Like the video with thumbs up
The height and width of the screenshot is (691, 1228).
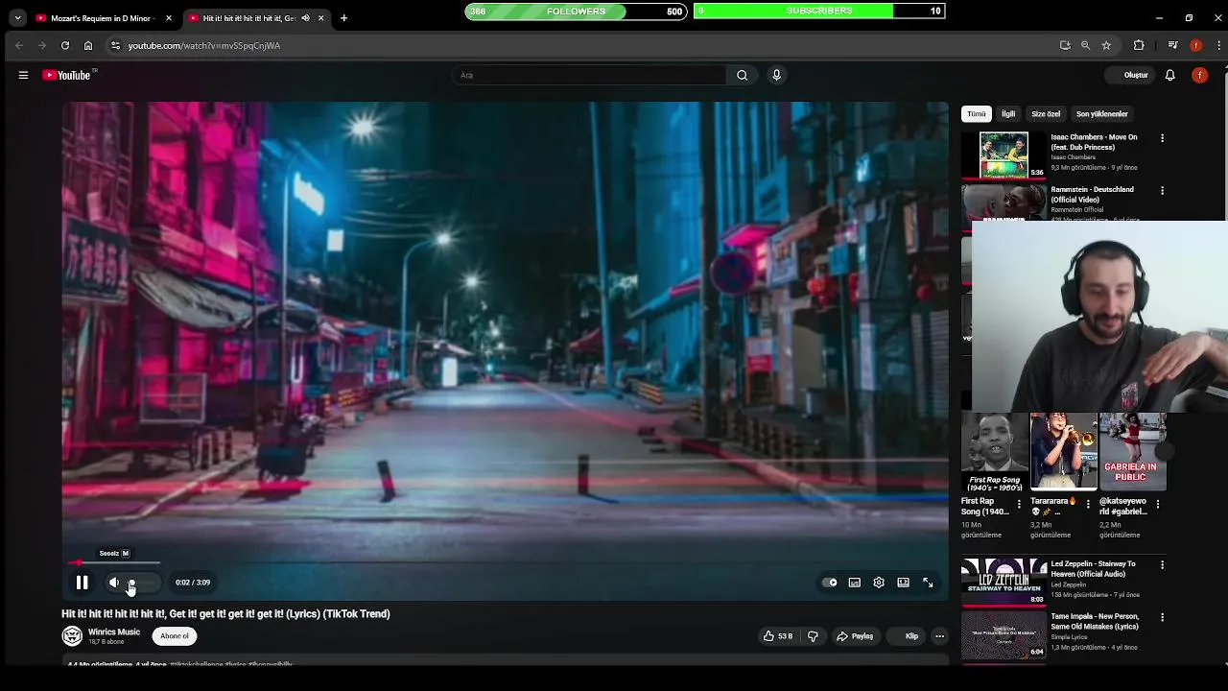(x=777, y=636)
